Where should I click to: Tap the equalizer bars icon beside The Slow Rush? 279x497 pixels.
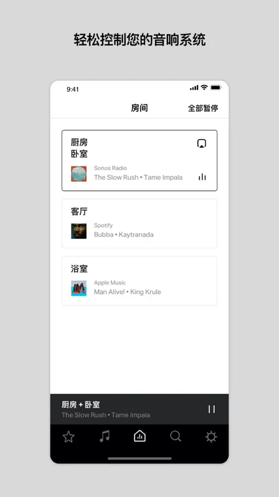point(202,177)
